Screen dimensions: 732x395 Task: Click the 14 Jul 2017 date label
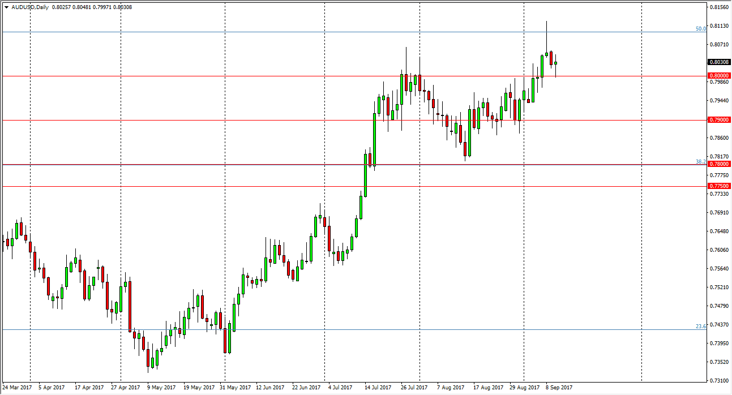pyautogui.click(x=378, y=388)
